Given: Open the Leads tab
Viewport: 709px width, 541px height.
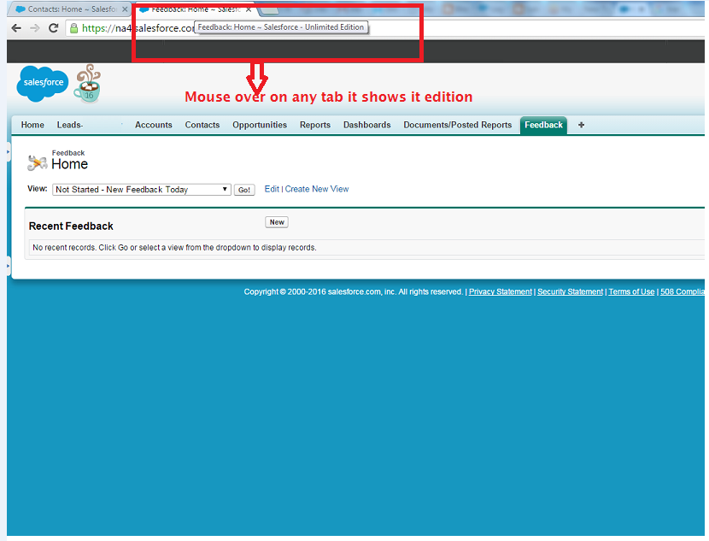Looking at the screenshot, I should [70, 125].
